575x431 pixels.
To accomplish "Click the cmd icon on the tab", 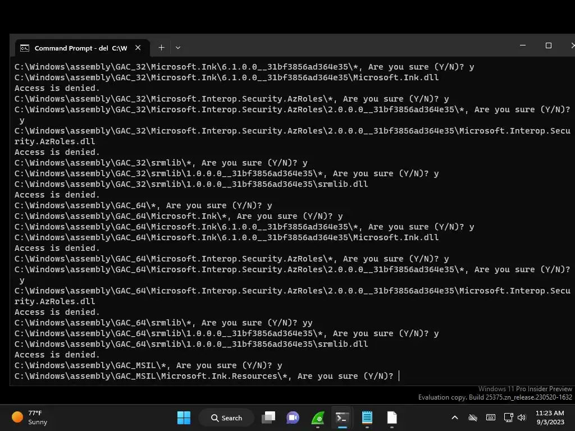I will click(25, 48).
